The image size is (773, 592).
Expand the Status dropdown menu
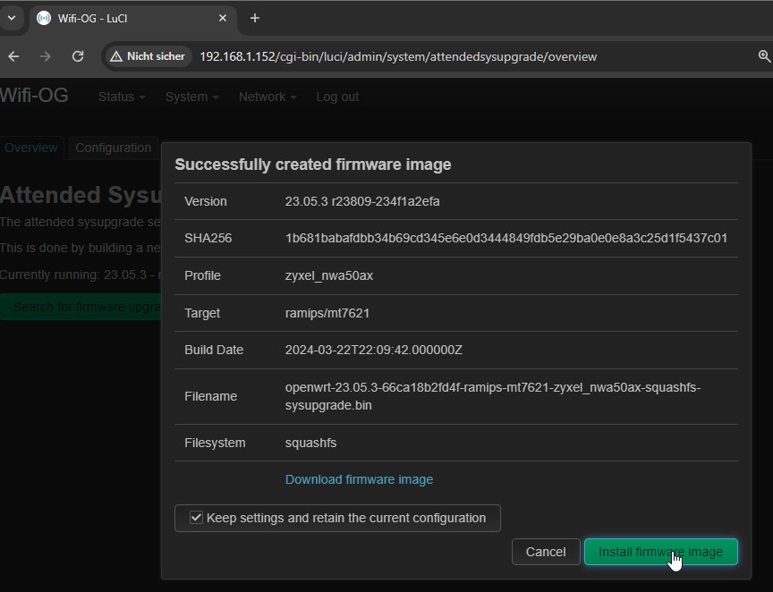[x=121, y=97]
